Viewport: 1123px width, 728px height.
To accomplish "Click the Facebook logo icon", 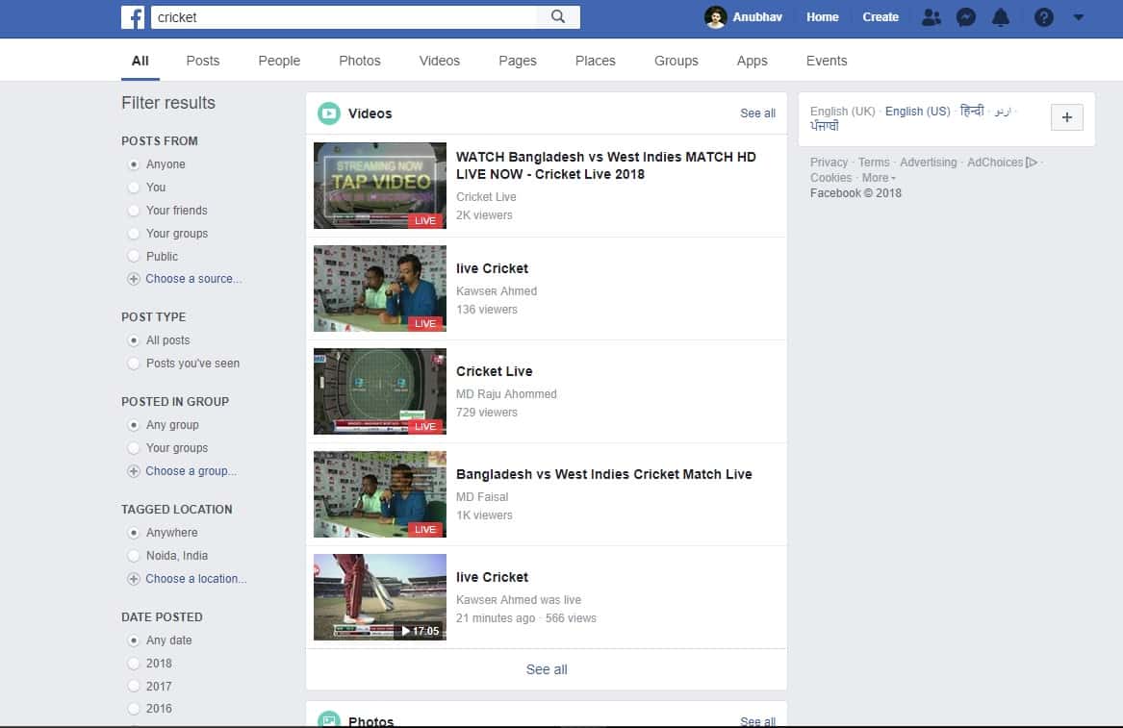I will click(133, 17).
